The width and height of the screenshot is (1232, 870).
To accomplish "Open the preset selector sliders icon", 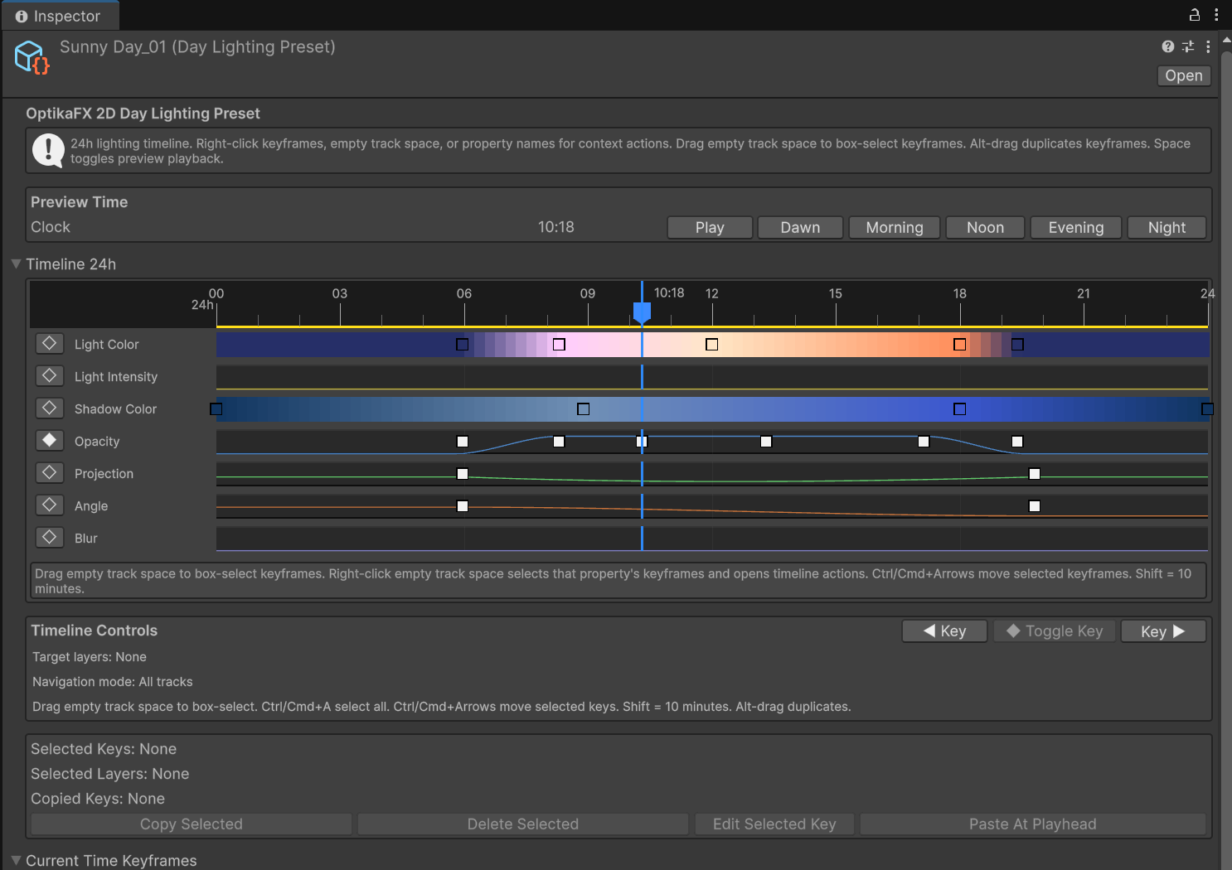I will [x=1188, y=46].
